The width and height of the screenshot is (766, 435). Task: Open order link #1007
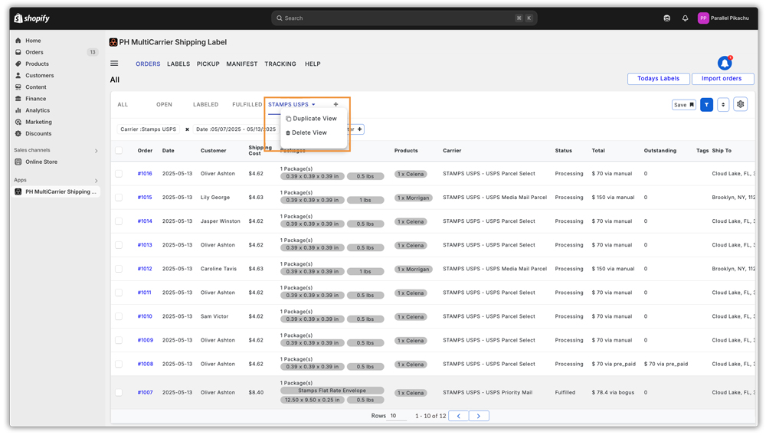pos(145,393)
